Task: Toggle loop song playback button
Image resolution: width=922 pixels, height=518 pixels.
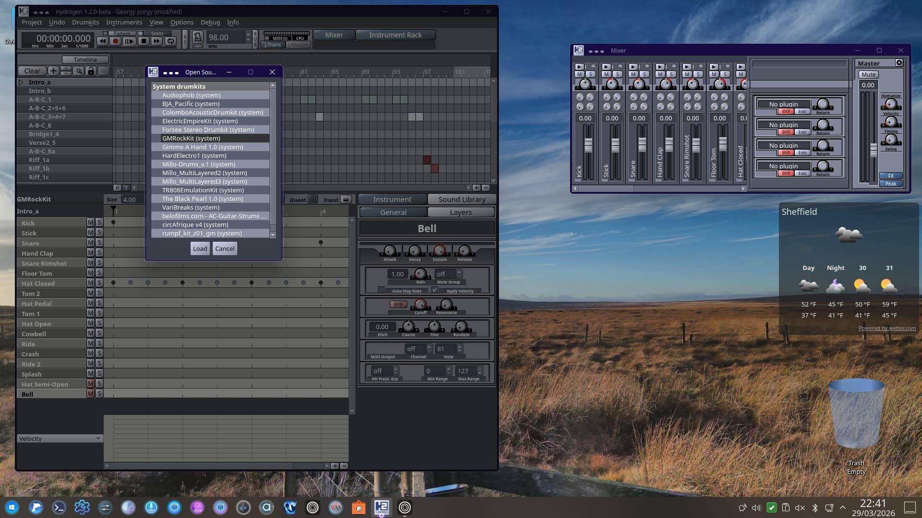Action: 170,41
